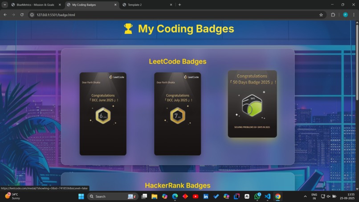
Task: Click the HackerRank Badges section heading
Action: pos(178,185)
